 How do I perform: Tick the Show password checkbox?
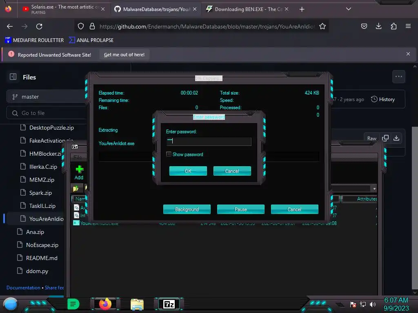click(169, 154)
